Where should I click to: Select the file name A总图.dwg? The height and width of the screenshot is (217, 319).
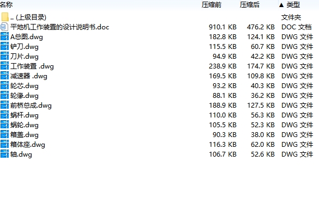(27, 37)
